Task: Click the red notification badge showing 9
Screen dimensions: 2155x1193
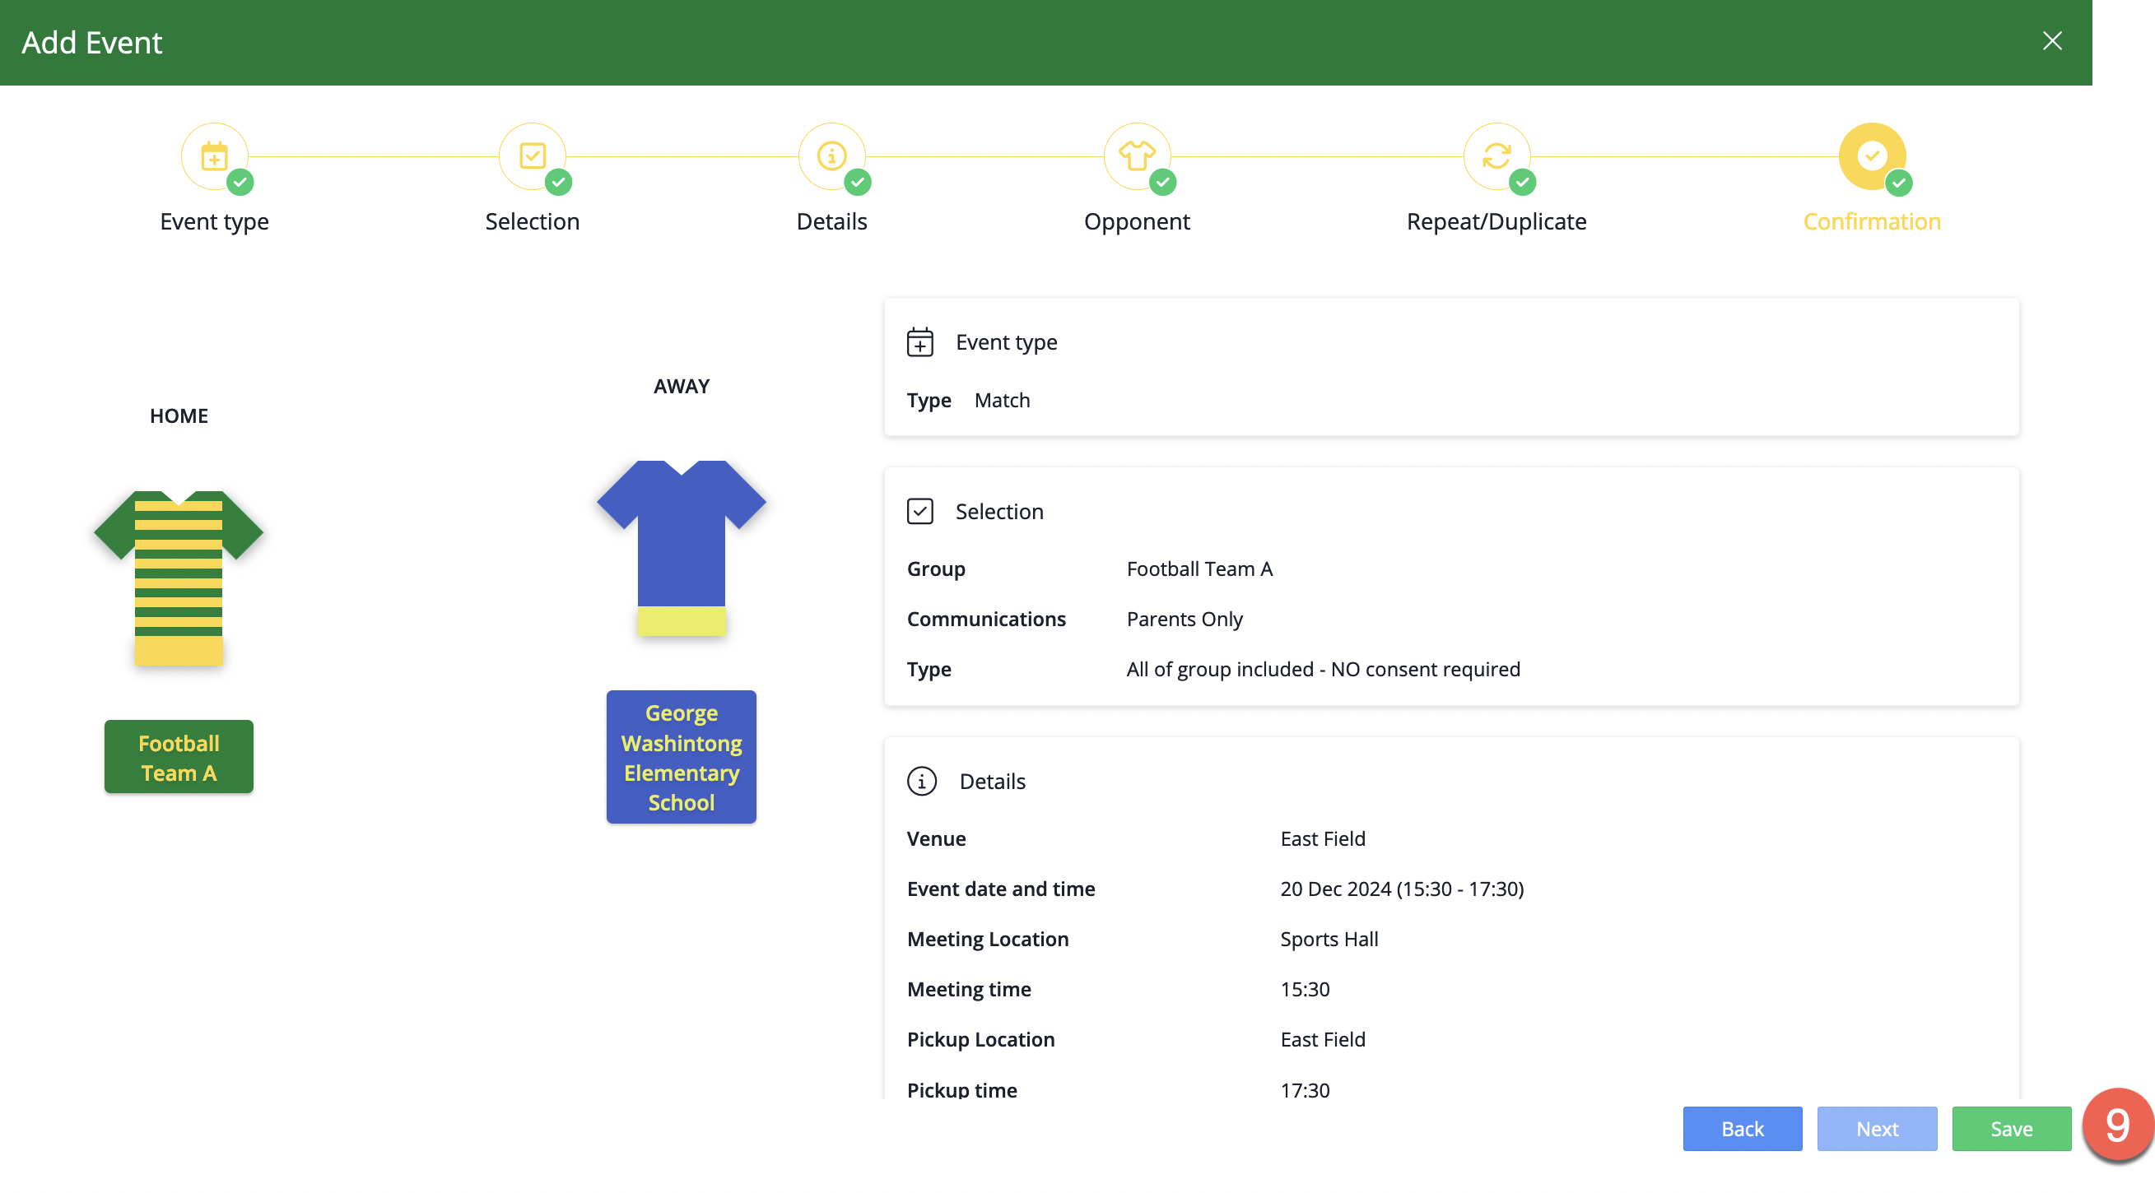Action: 2117,1124
